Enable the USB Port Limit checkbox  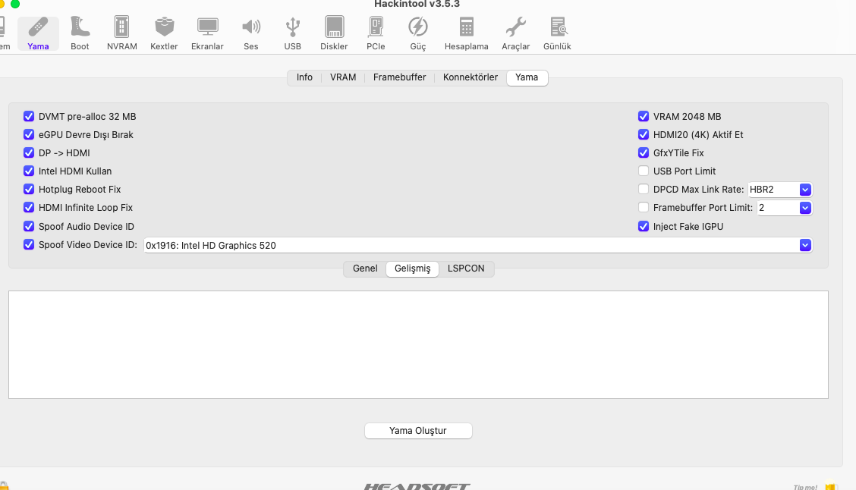click(644, 171)
